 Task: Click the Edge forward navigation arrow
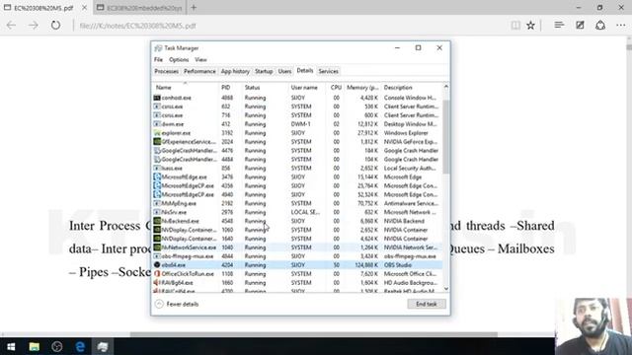point(33,26)
